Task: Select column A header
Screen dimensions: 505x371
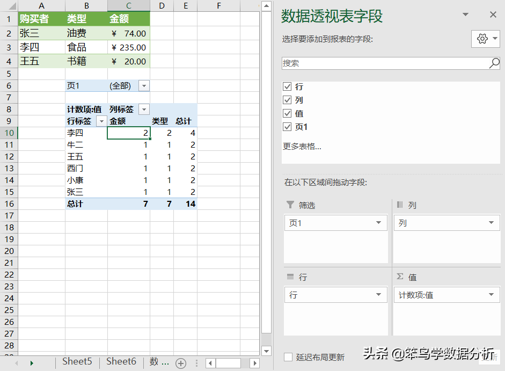Action: (41, 6)
